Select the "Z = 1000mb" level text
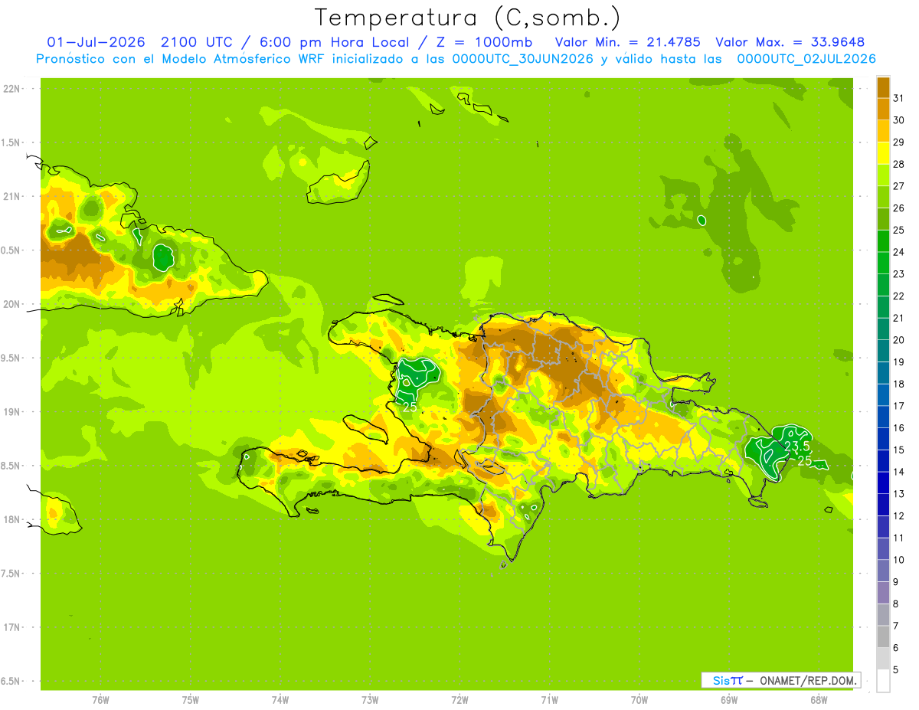The height and width of the screenshot is (710, 919). (x=484, y=42)
